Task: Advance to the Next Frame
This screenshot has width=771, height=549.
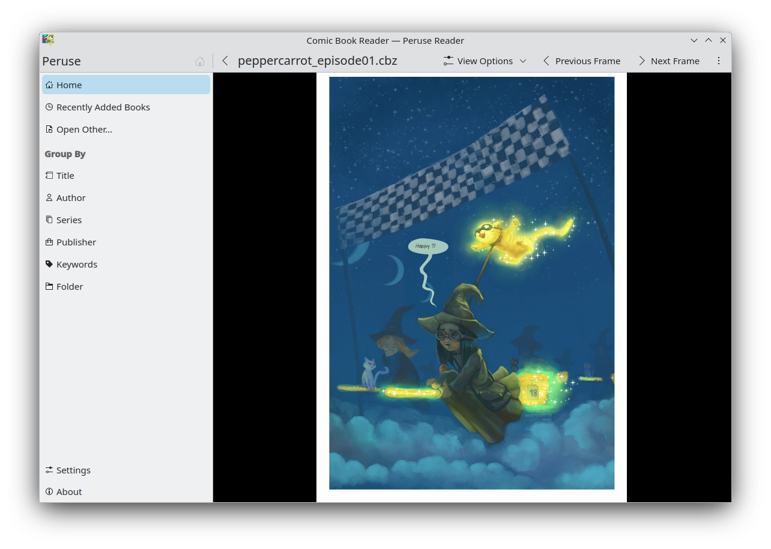Action: click(668, 61)
